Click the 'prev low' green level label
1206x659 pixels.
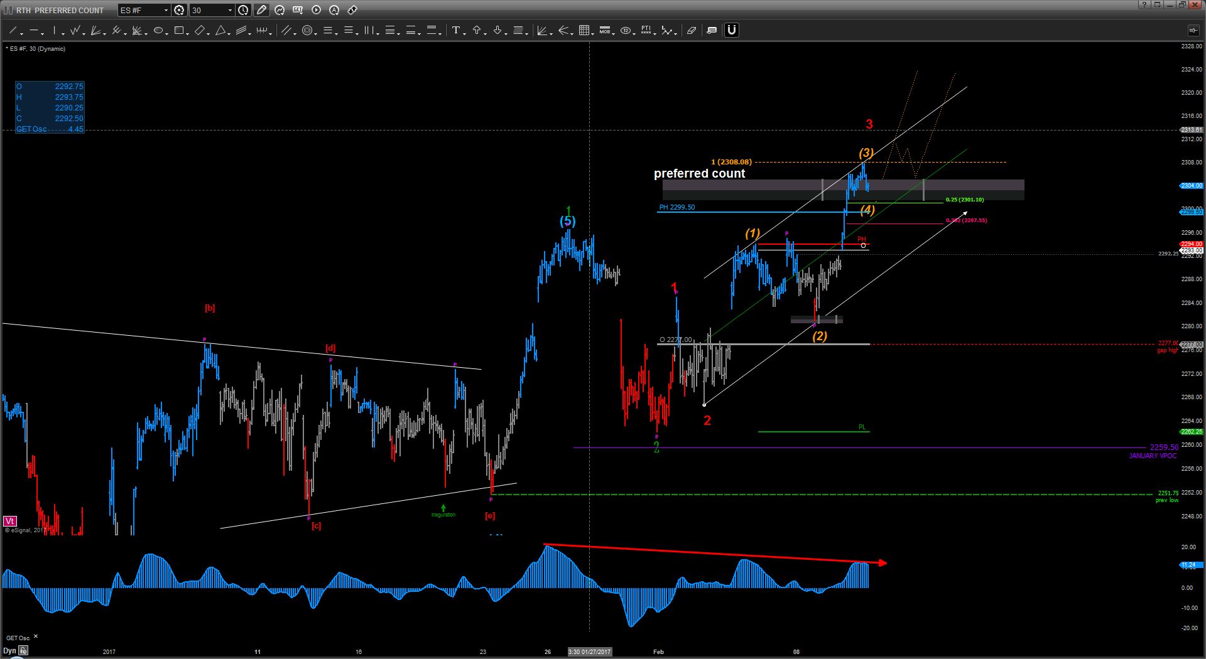pos(1167,500)
